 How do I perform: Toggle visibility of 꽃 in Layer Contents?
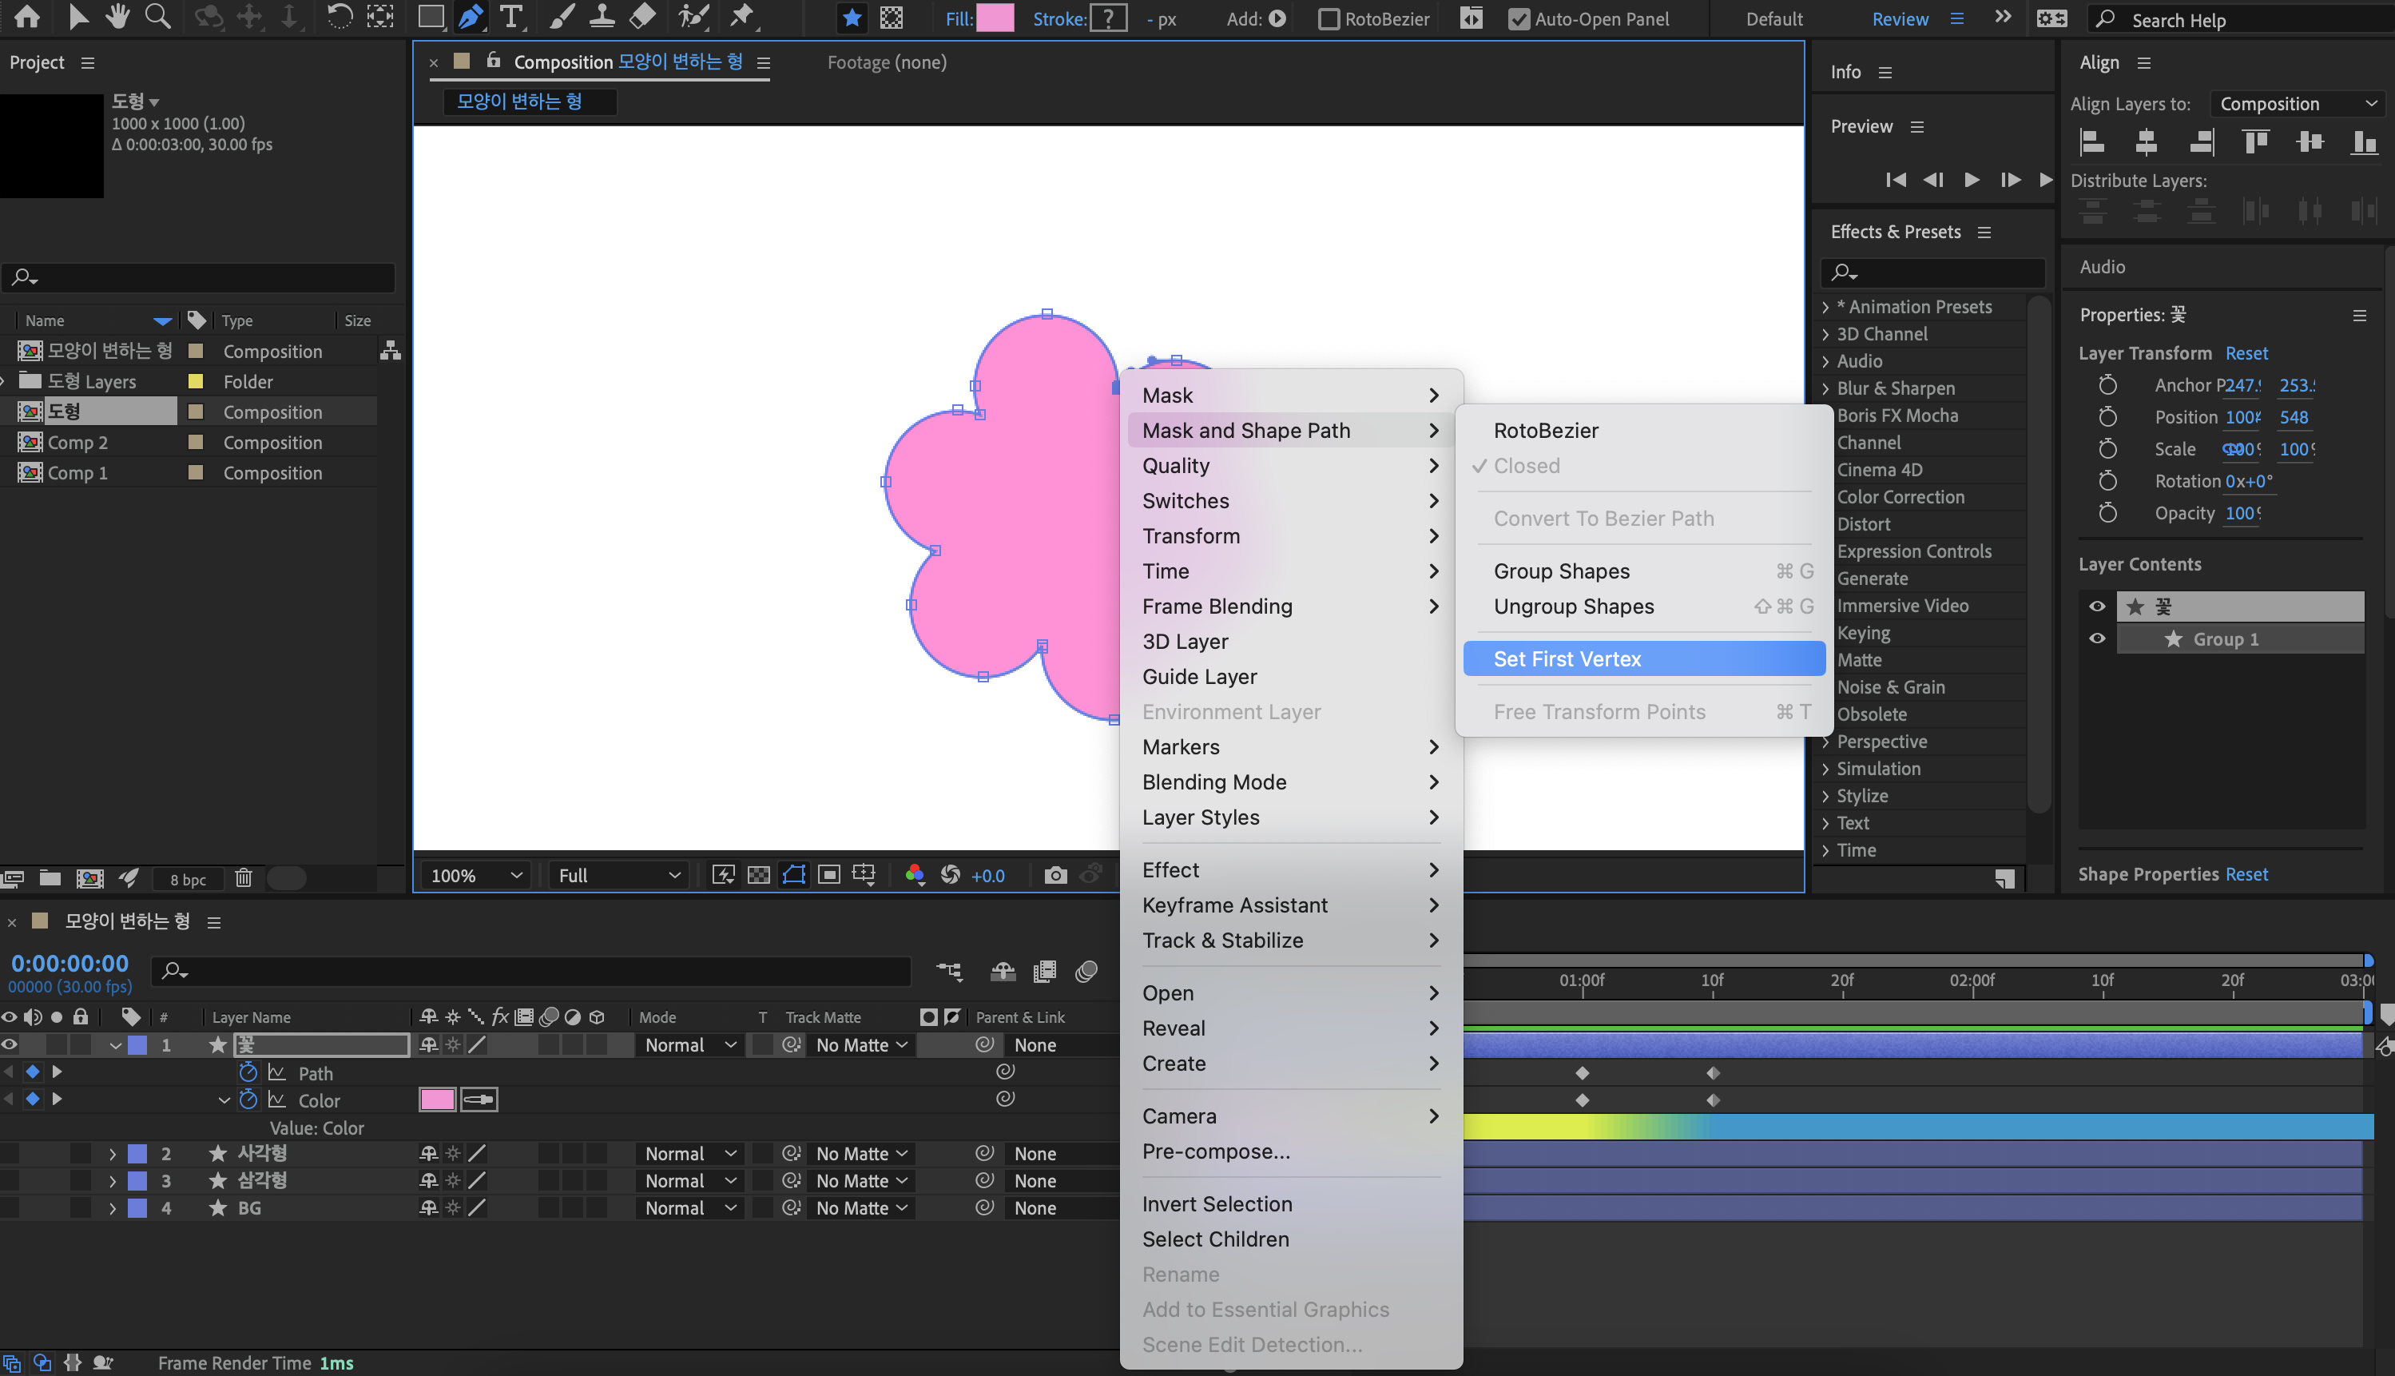tap(2096, 606)
